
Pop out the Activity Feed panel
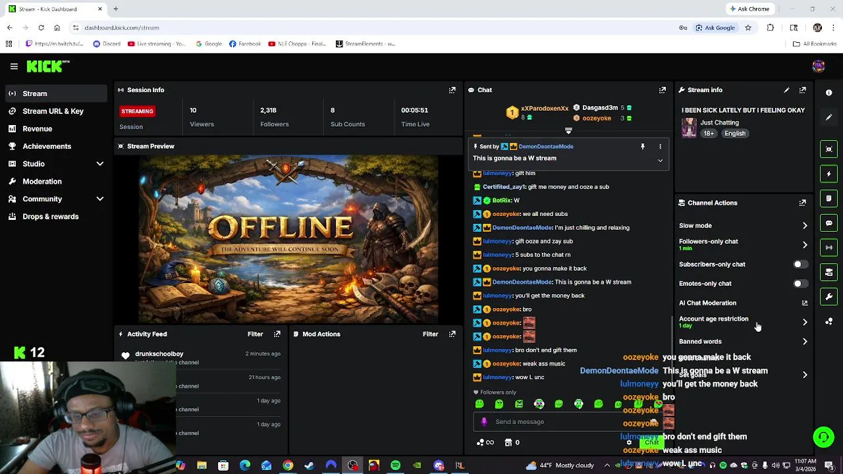coord(277,334)
